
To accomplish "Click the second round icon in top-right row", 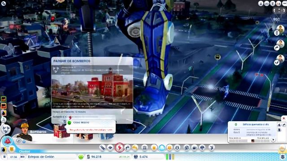I will click(x=267, y=4).
